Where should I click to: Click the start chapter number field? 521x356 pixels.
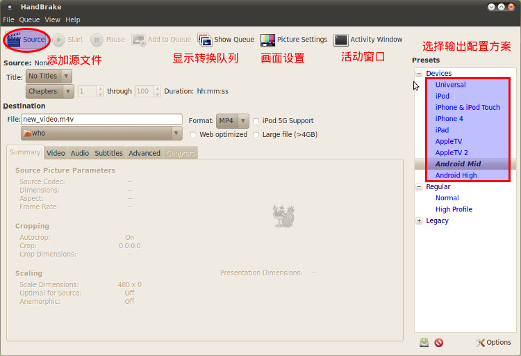tap(88, 91)
